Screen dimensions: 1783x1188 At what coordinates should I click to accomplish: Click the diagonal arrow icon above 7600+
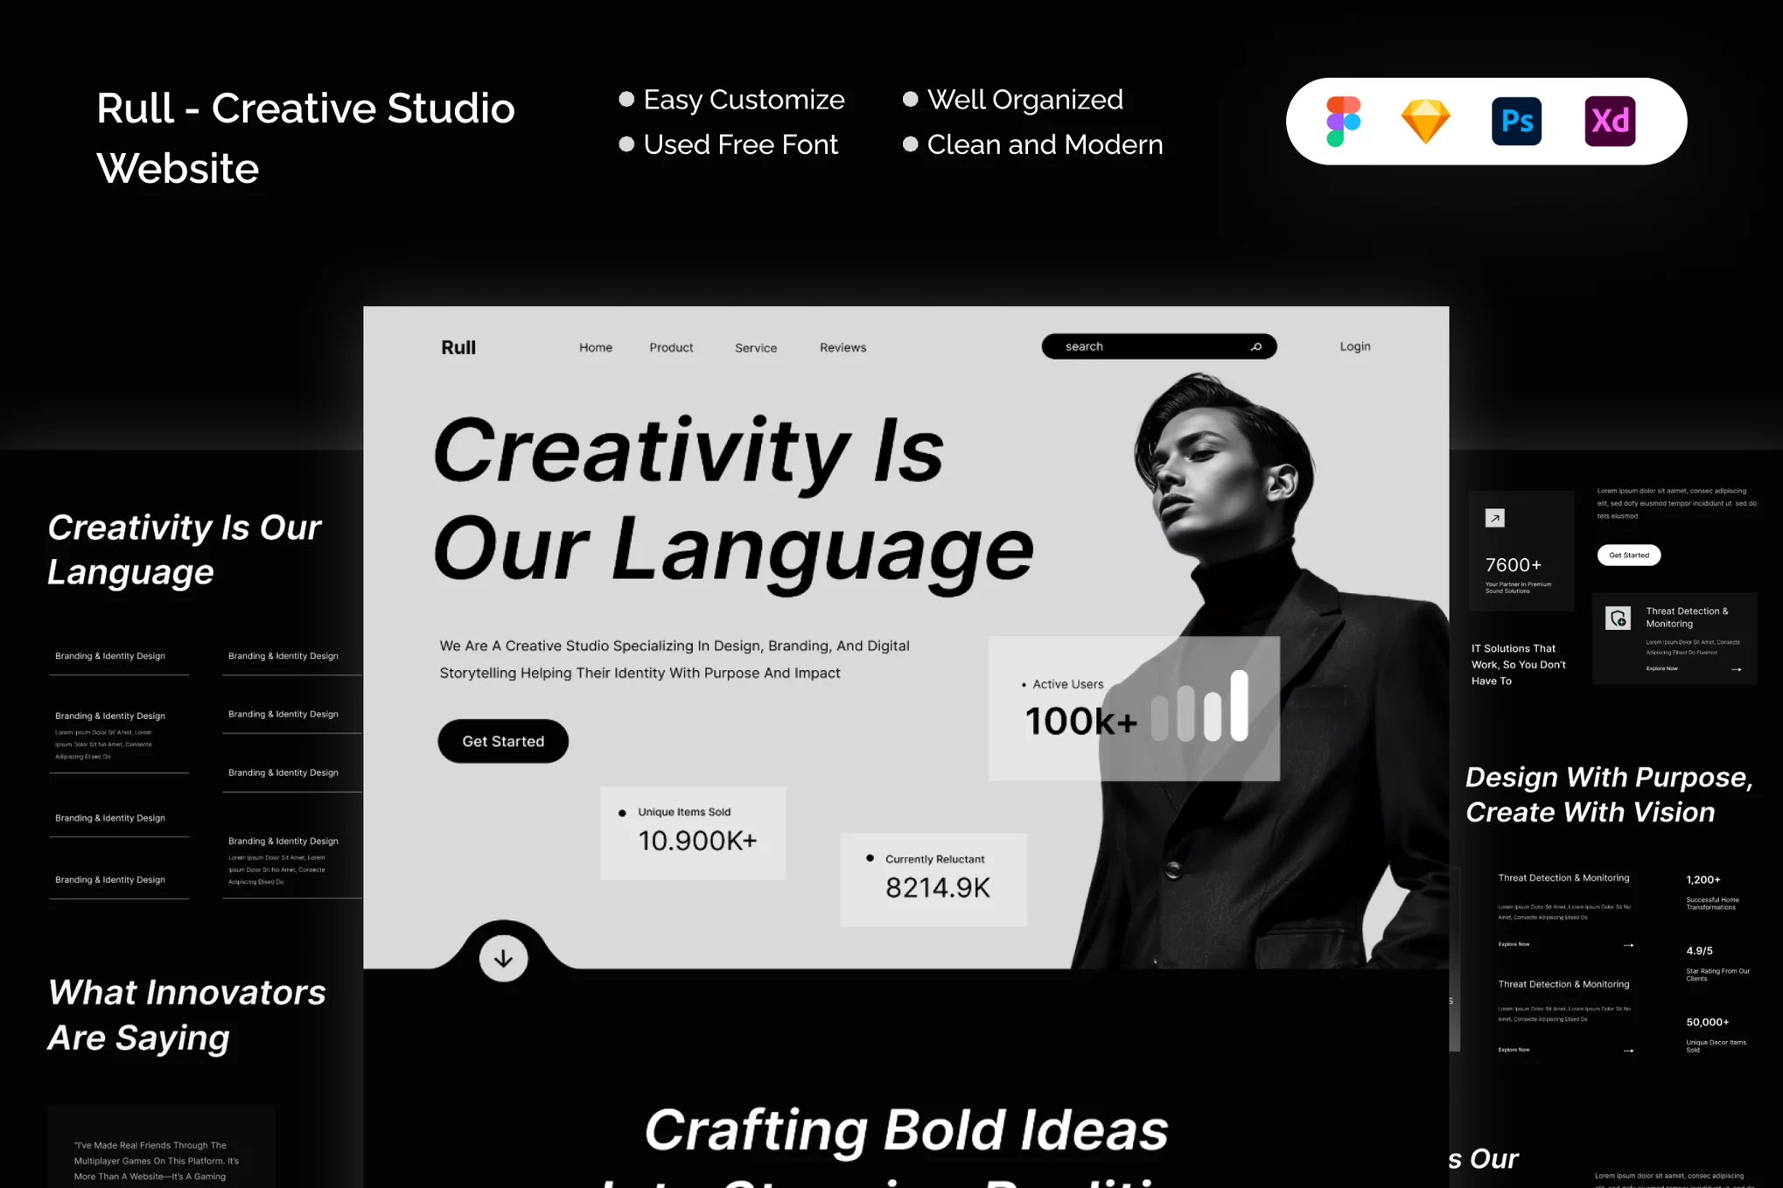click(x=1494, y=518)
